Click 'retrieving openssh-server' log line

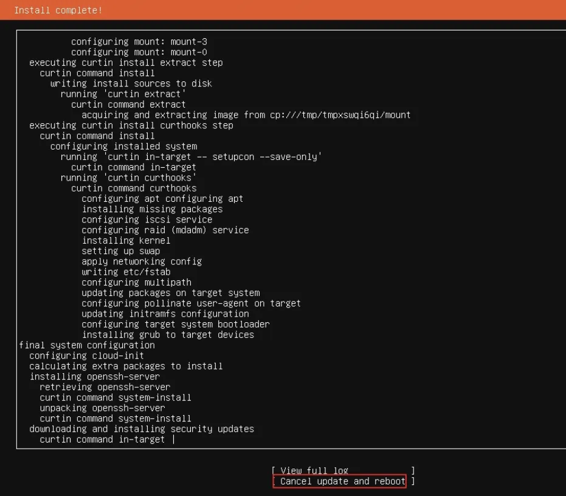pyautogui.click(x=105, y=387)
